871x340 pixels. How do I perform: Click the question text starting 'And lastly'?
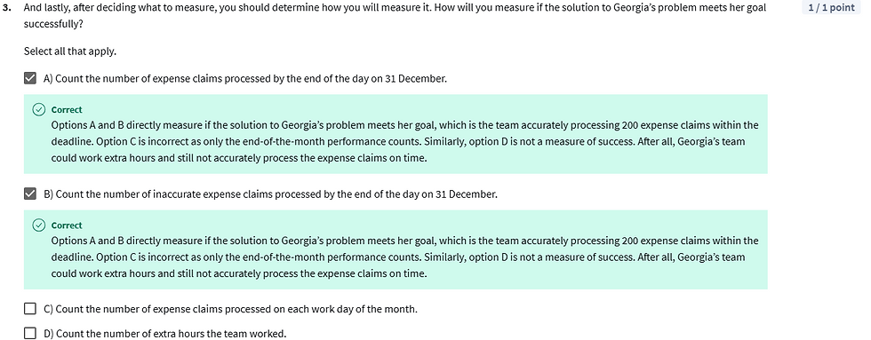click(x=395, y=16)
